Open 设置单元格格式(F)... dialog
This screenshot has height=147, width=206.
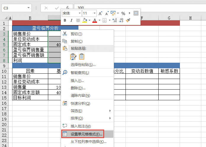click(87, 134)
